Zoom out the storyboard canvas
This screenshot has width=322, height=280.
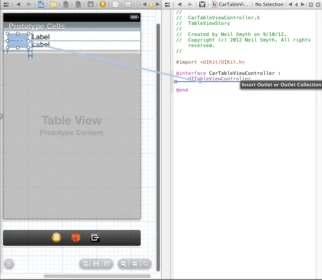(x=124, y=264)
